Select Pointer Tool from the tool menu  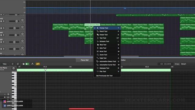[x=107, y=28]
